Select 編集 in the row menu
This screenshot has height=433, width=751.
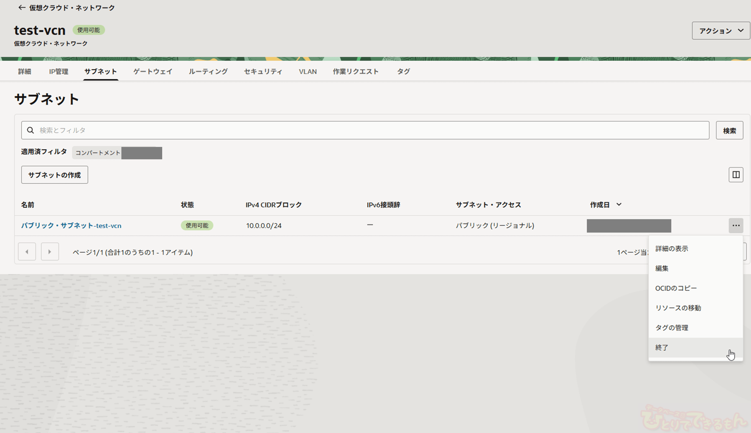click(x=662, y=268)
